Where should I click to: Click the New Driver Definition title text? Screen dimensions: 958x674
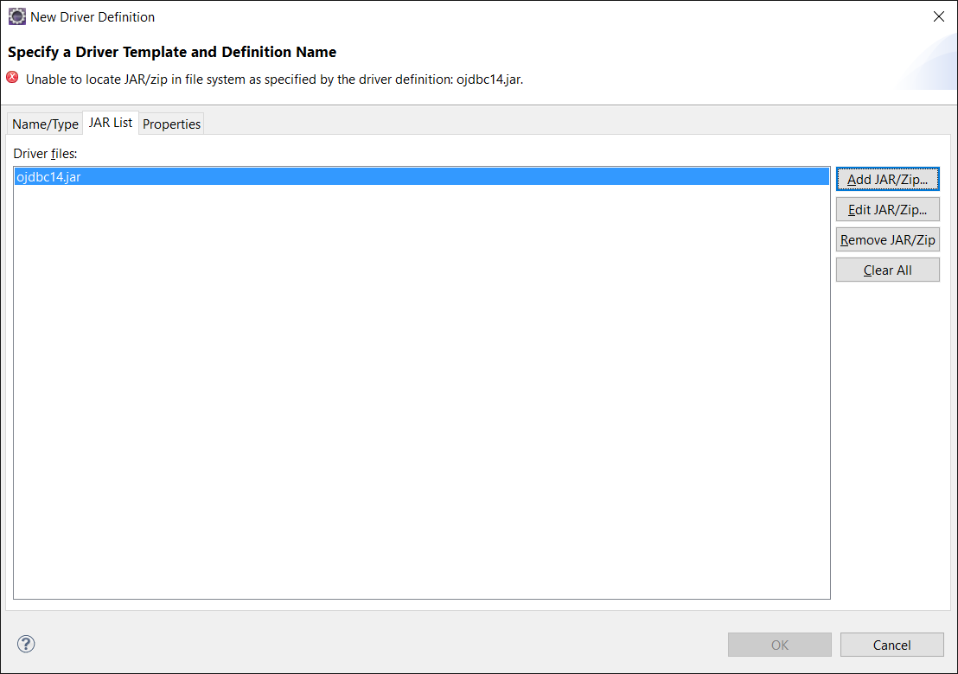[91, 16]
